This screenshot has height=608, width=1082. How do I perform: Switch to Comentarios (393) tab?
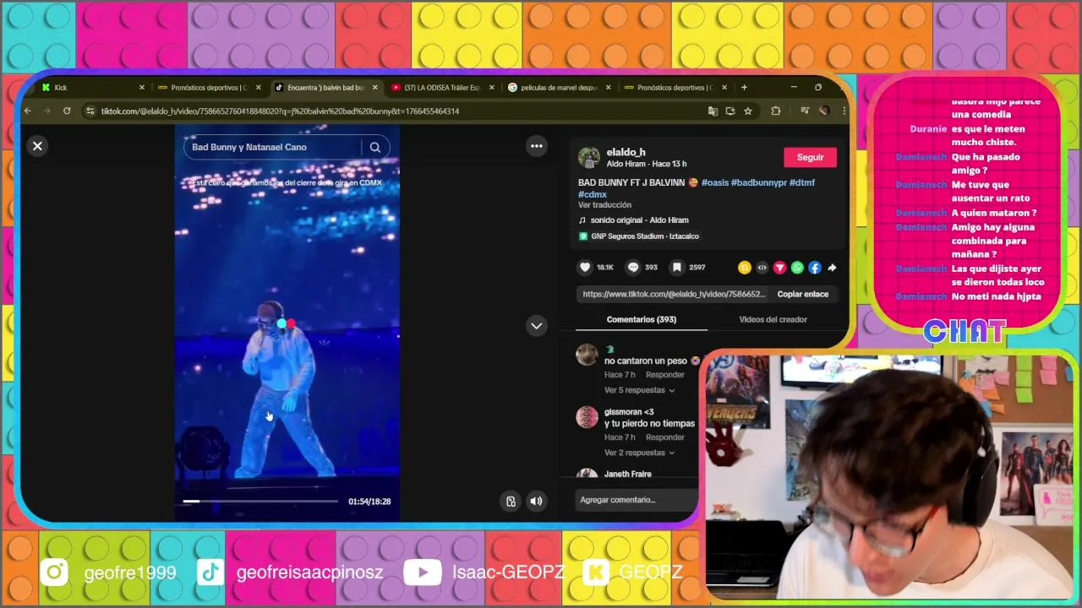click(641, 319)
